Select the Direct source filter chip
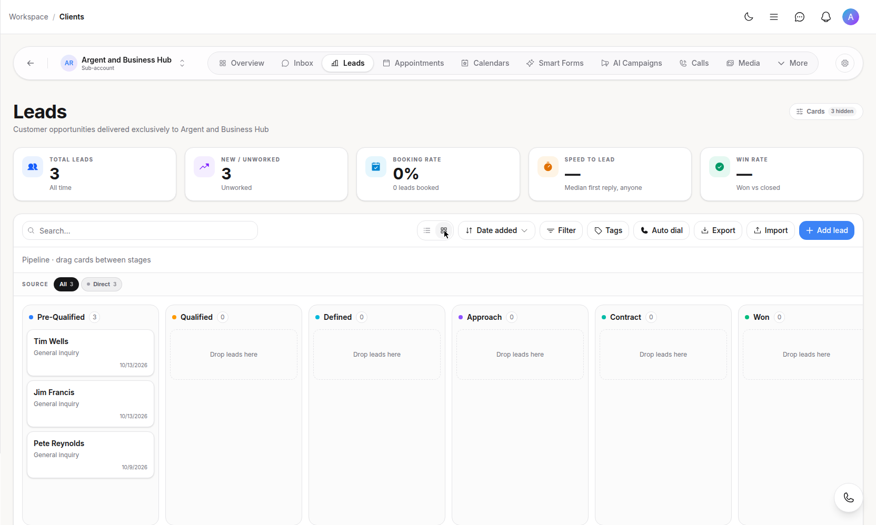This screenshot has width=876, height=525. pos(102,284)
